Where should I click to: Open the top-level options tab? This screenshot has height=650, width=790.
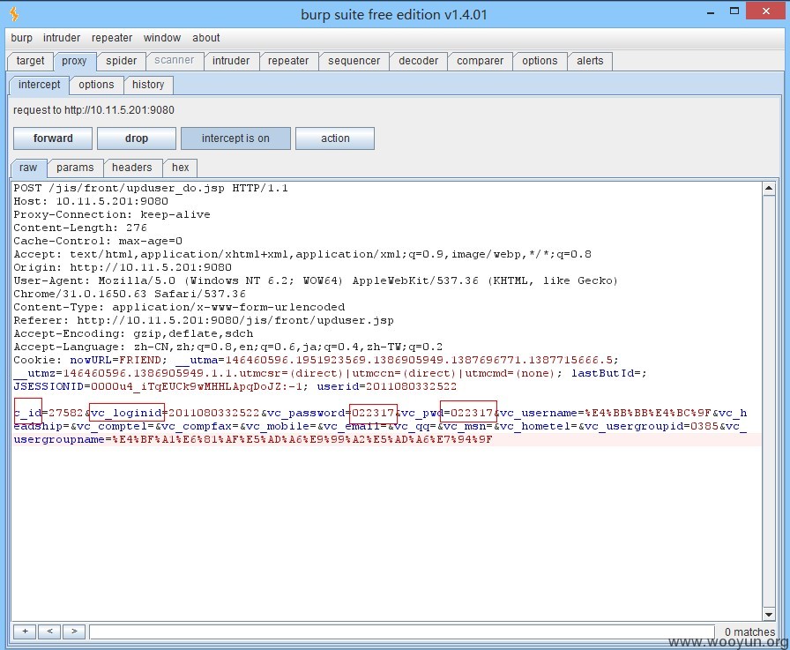[x=540, y=61]
